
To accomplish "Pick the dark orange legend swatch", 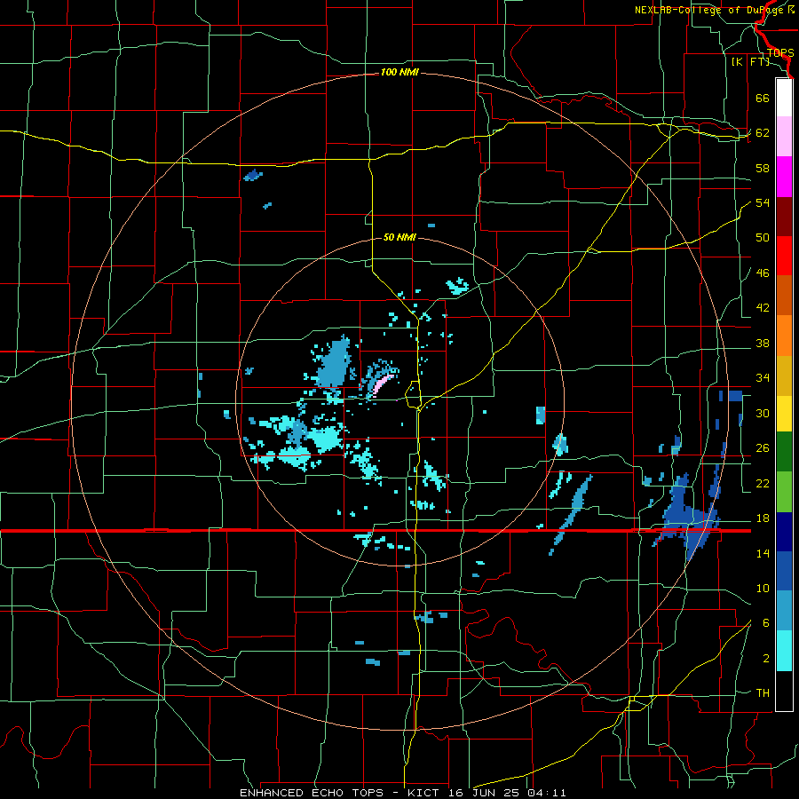I will click(x=784, y=295).
